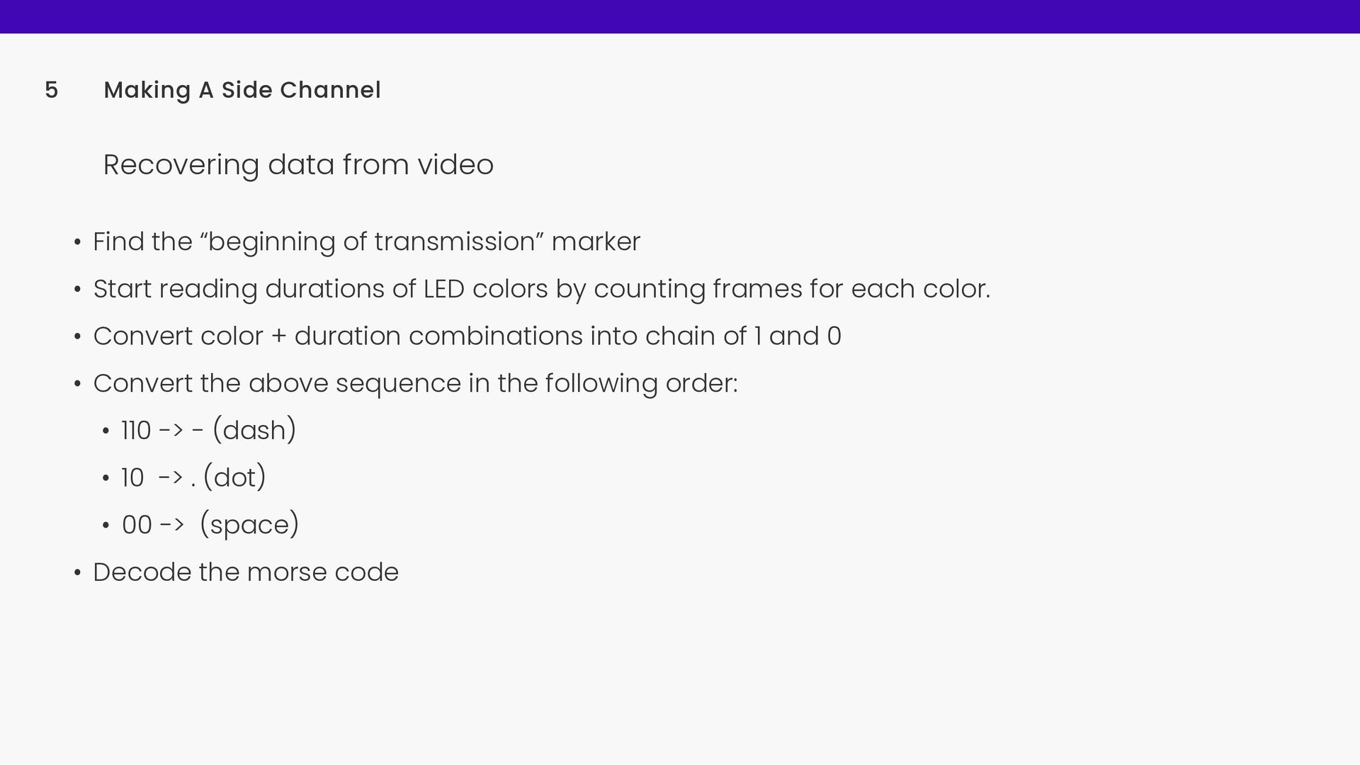Click the '10 -> . (dot)' sub-bullet
This screenshot has width=1360, height=765.
click(x=193, y=477)
